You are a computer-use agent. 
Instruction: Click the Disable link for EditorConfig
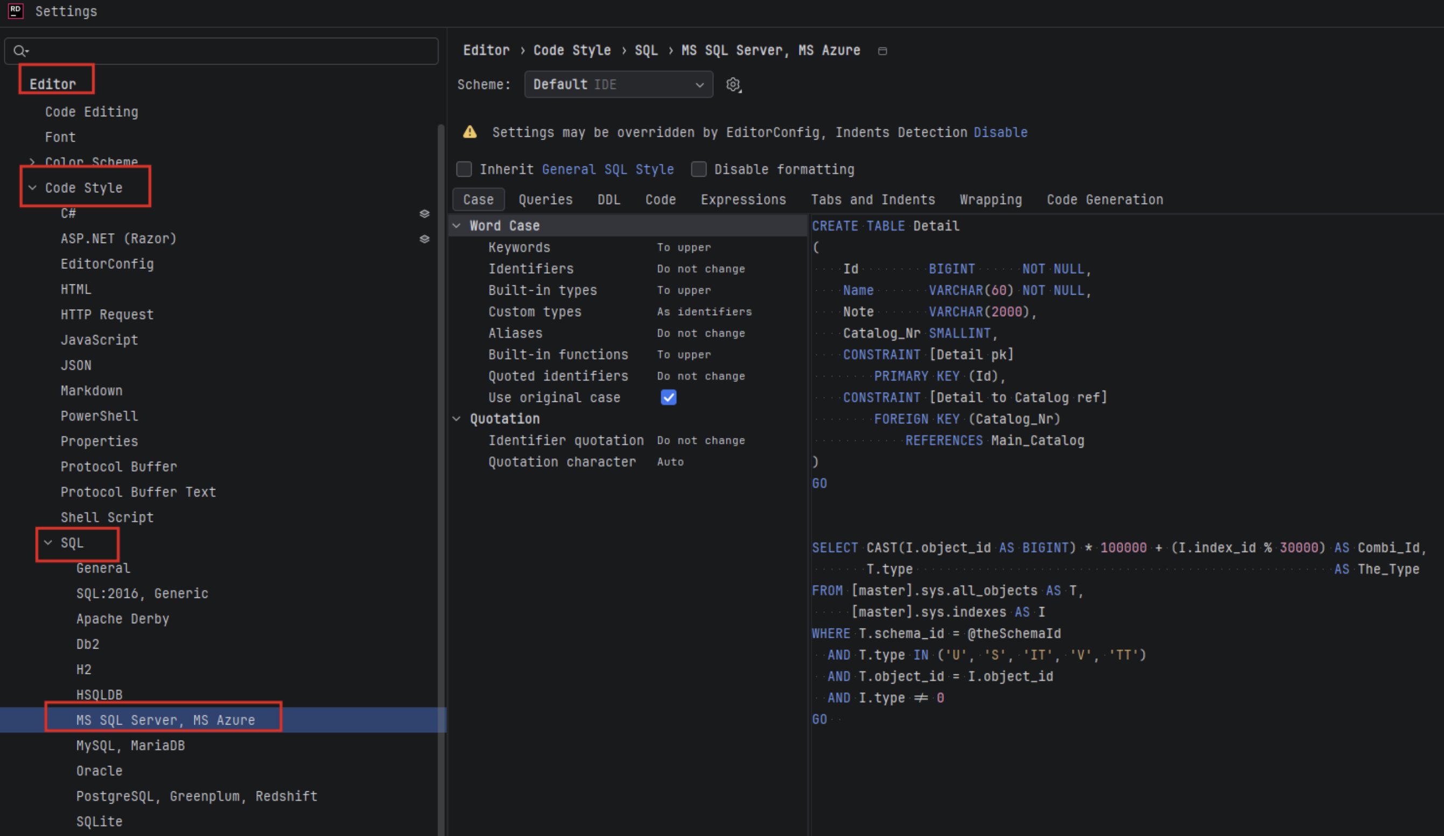pyautogui.click(x=1000, y=133)
